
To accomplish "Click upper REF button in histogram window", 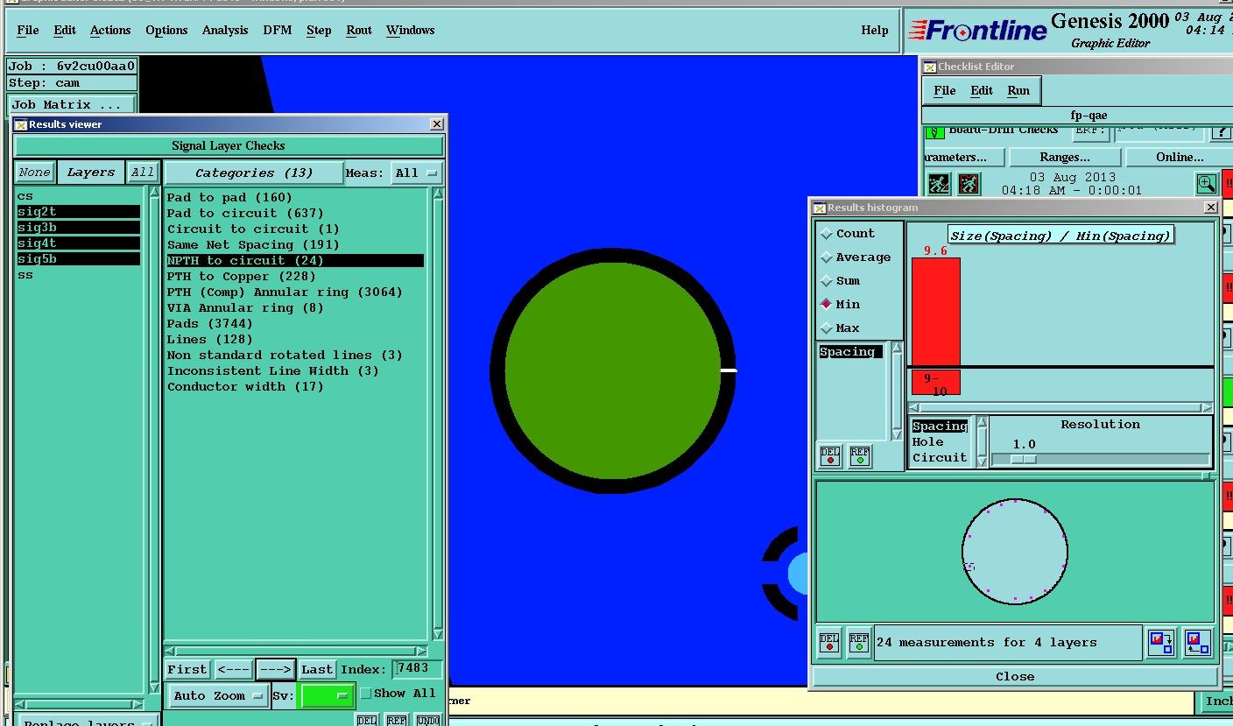I will coord(861,456).
